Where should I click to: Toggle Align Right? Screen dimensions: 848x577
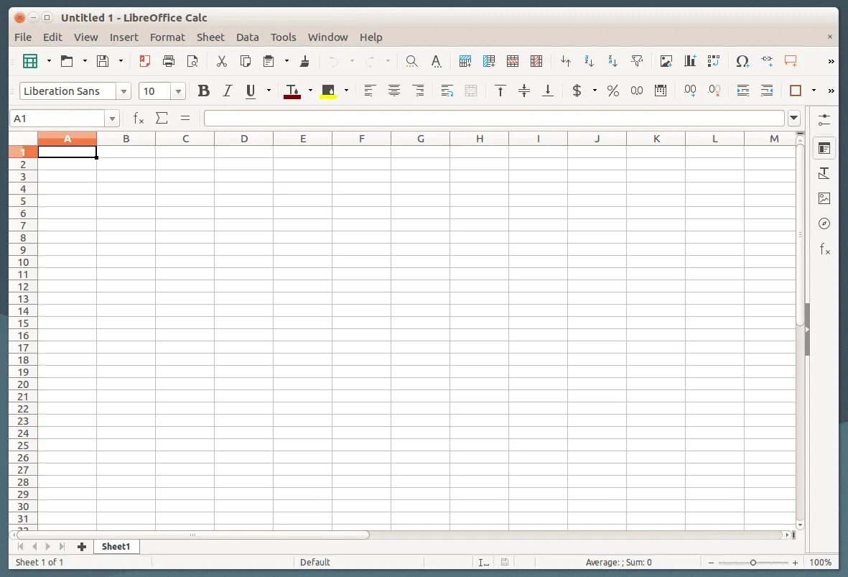tap(418, 91)
